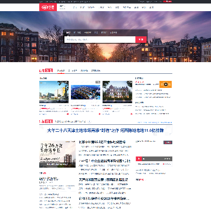Image resolution: width=211 pixels, height=211 pixels.
Task: Open the yellow-and-white apartment building listing thumbnail
Action: point(54,92)
